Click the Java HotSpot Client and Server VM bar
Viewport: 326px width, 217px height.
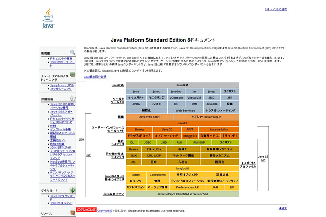[x=182, y=194]
